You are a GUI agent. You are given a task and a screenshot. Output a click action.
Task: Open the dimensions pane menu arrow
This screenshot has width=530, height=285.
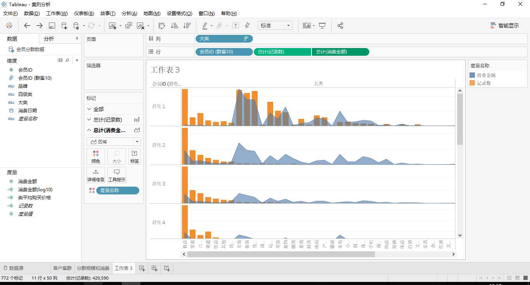[x=77, y=60]
